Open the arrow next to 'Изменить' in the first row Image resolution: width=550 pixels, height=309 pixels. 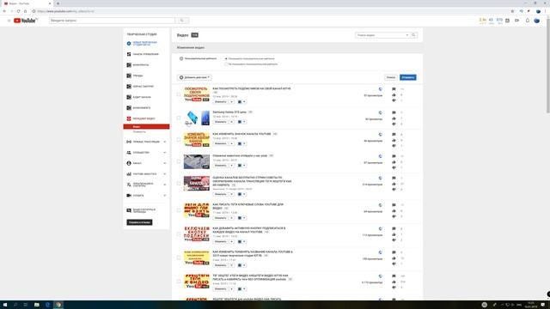[x=231, y=102]
